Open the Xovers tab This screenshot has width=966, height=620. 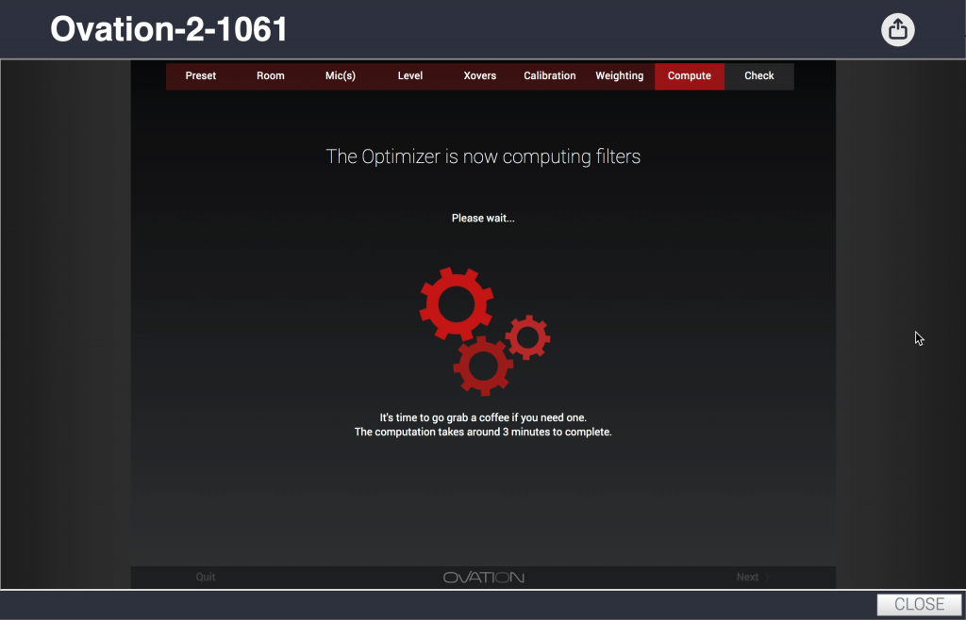[x=480, y=75]
